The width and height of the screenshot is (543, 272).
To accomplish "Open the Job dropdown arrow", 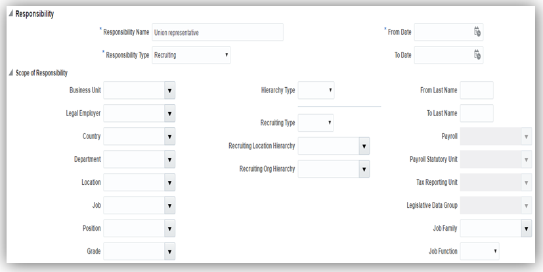I will [x=169, y=205].
